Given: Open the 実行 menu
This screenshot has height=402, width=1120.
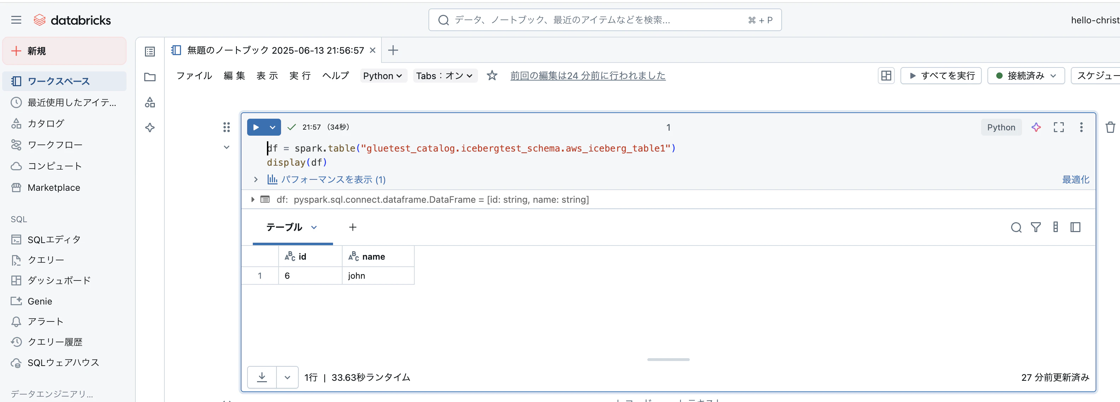Looking at the screenshot, I should (300, 76).
